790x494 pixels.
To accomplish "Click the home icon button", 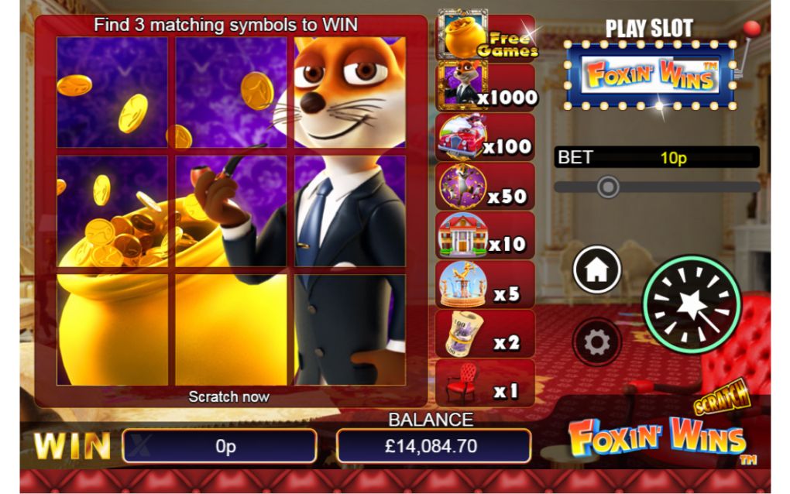I will [x=597, y=270].
